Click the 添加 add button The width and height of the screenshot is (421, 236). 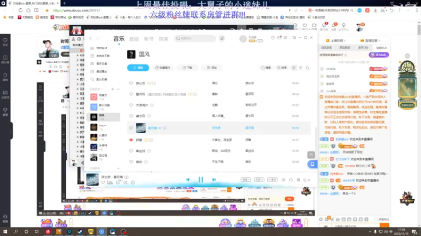coord(212,68)
